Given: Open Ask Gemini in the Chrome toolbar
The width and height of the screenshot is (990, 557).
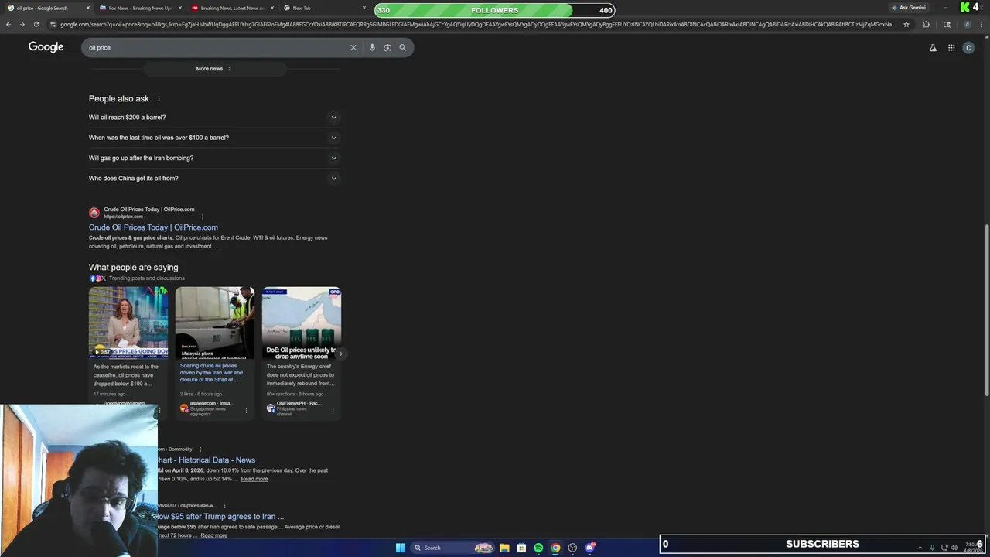Looking at the screenshot, I should pyautogui.click(x=909, y=8).
